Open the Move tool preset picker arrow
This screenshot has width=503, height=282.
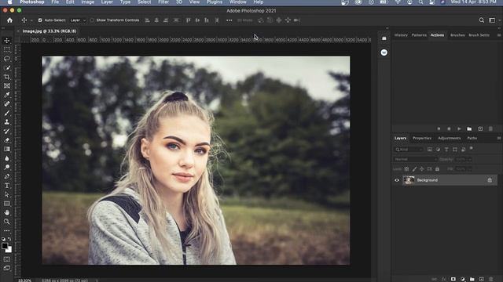[31, 20]
